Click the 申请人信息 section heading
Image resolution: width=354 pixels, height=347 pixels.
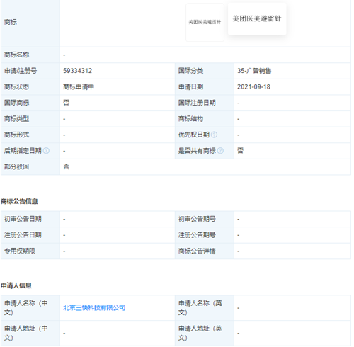coord(16,285)
